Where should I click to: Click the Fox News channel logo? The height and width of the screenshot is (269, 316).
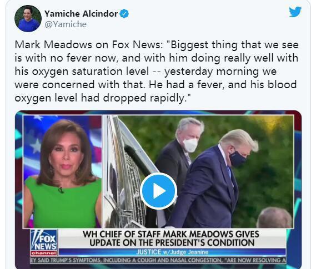[44, 242]
